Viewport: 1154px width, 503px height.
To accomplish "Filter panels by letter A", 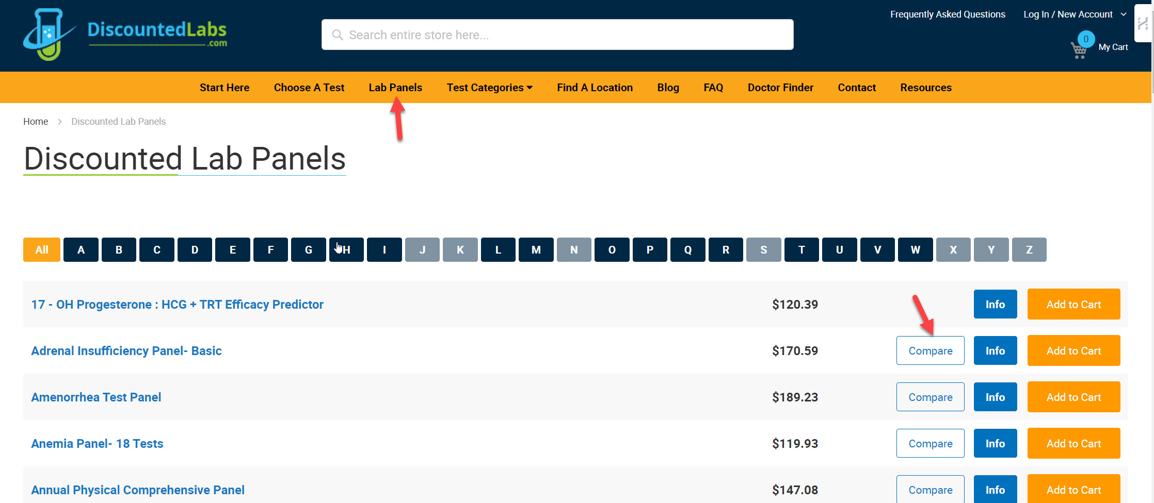I will 81,249.
